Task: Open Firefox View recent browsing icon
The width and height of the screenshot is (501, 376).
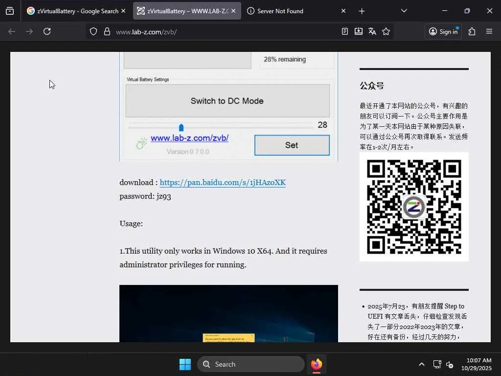Action: coord(10,11)
